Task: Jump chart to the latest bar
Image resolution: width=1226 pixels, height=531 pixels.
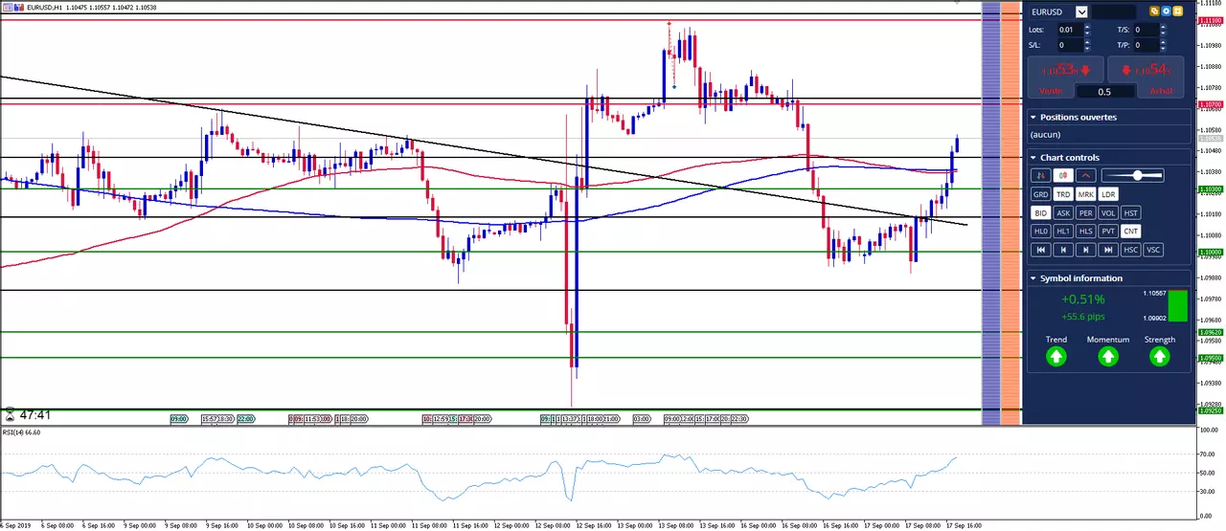Action: tap(1108, 250)
